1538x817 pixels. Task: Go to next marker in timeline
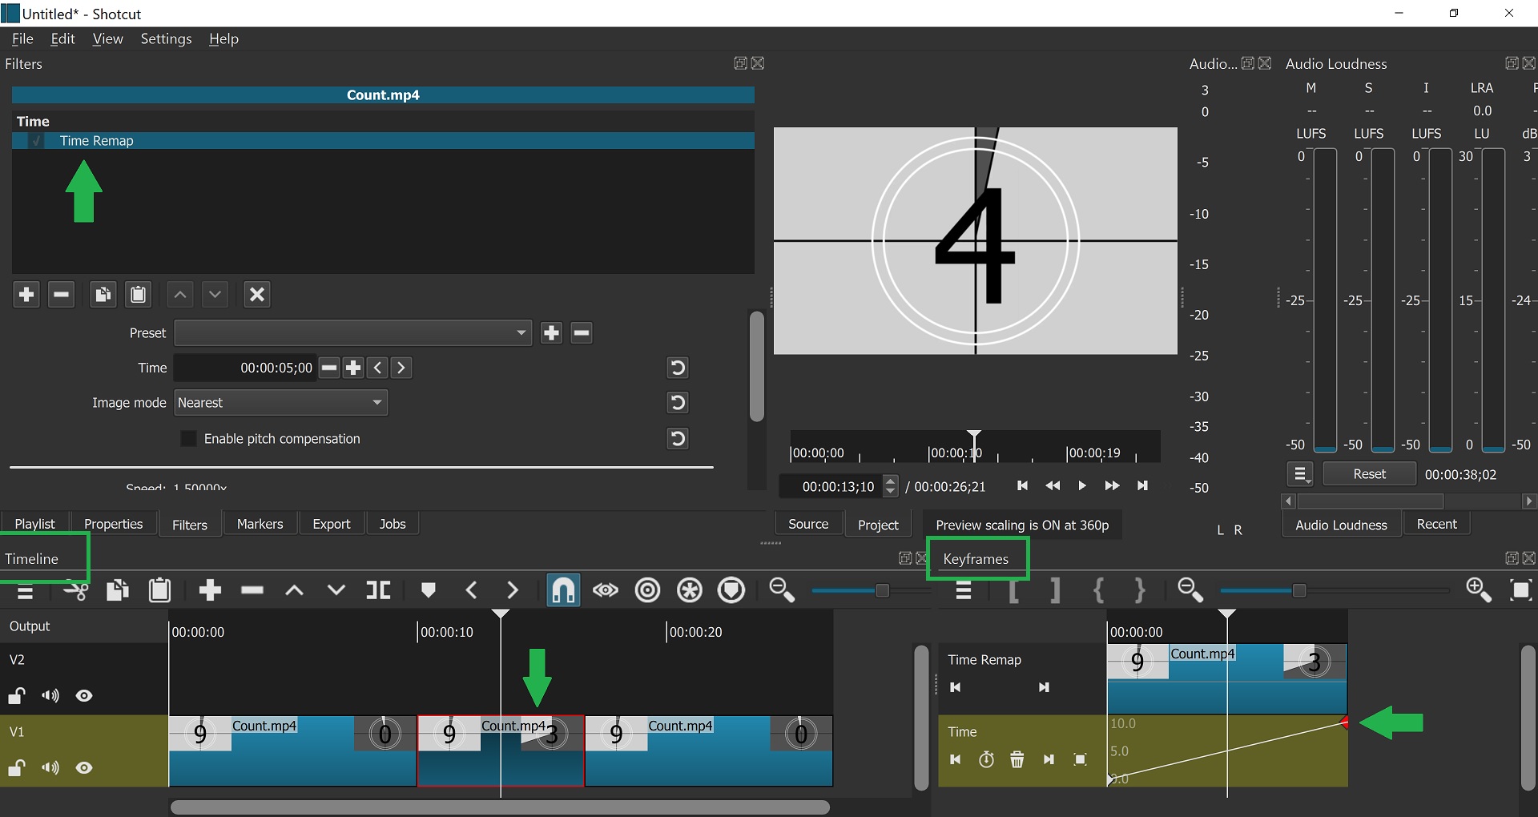(513, 591)
